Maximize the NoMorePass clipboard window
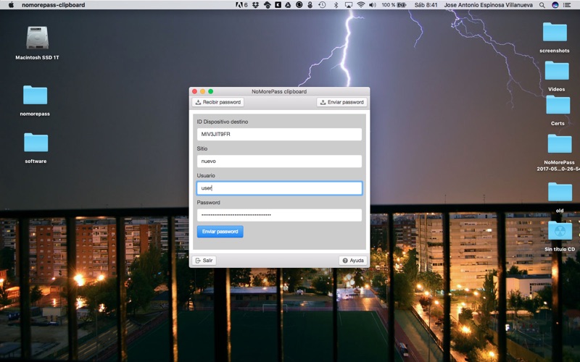The height and width of the screenshot is (362, 580). [x=211, y=91]
